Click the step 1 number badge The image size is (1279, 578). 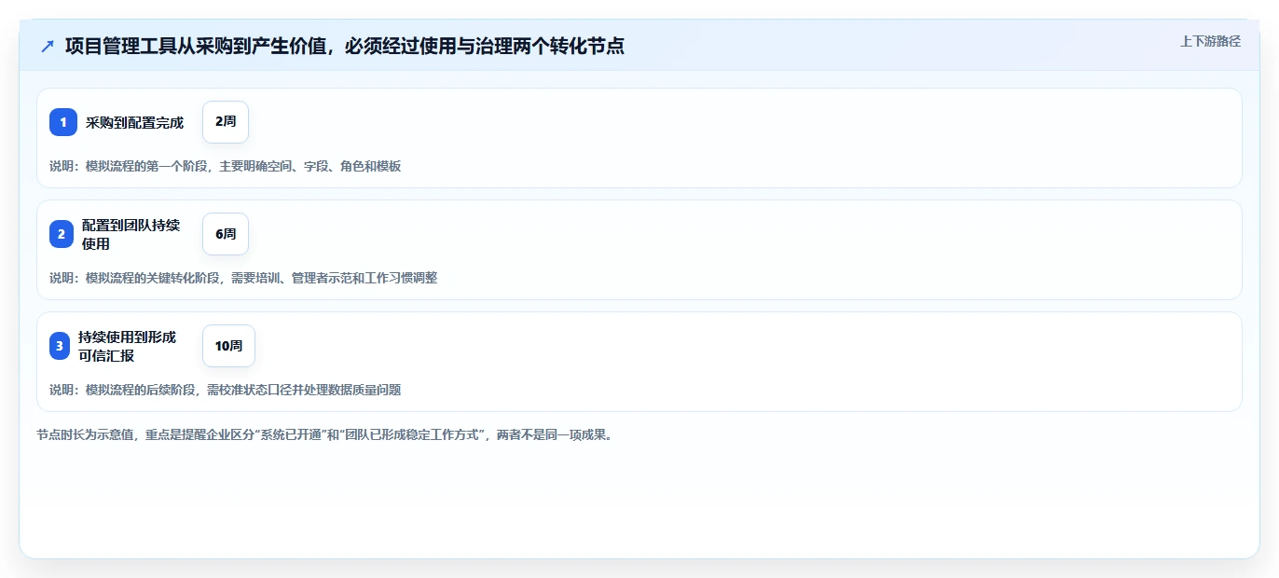[x=63, y=122]
